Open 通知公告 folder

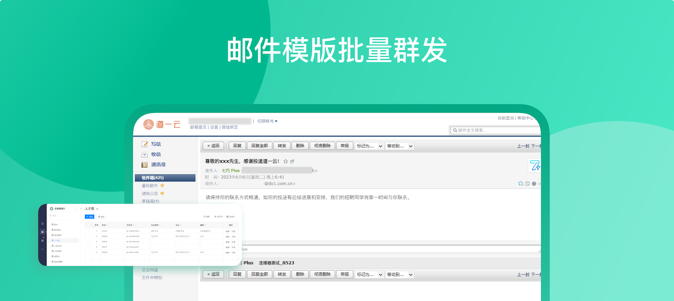click(150, 194)
